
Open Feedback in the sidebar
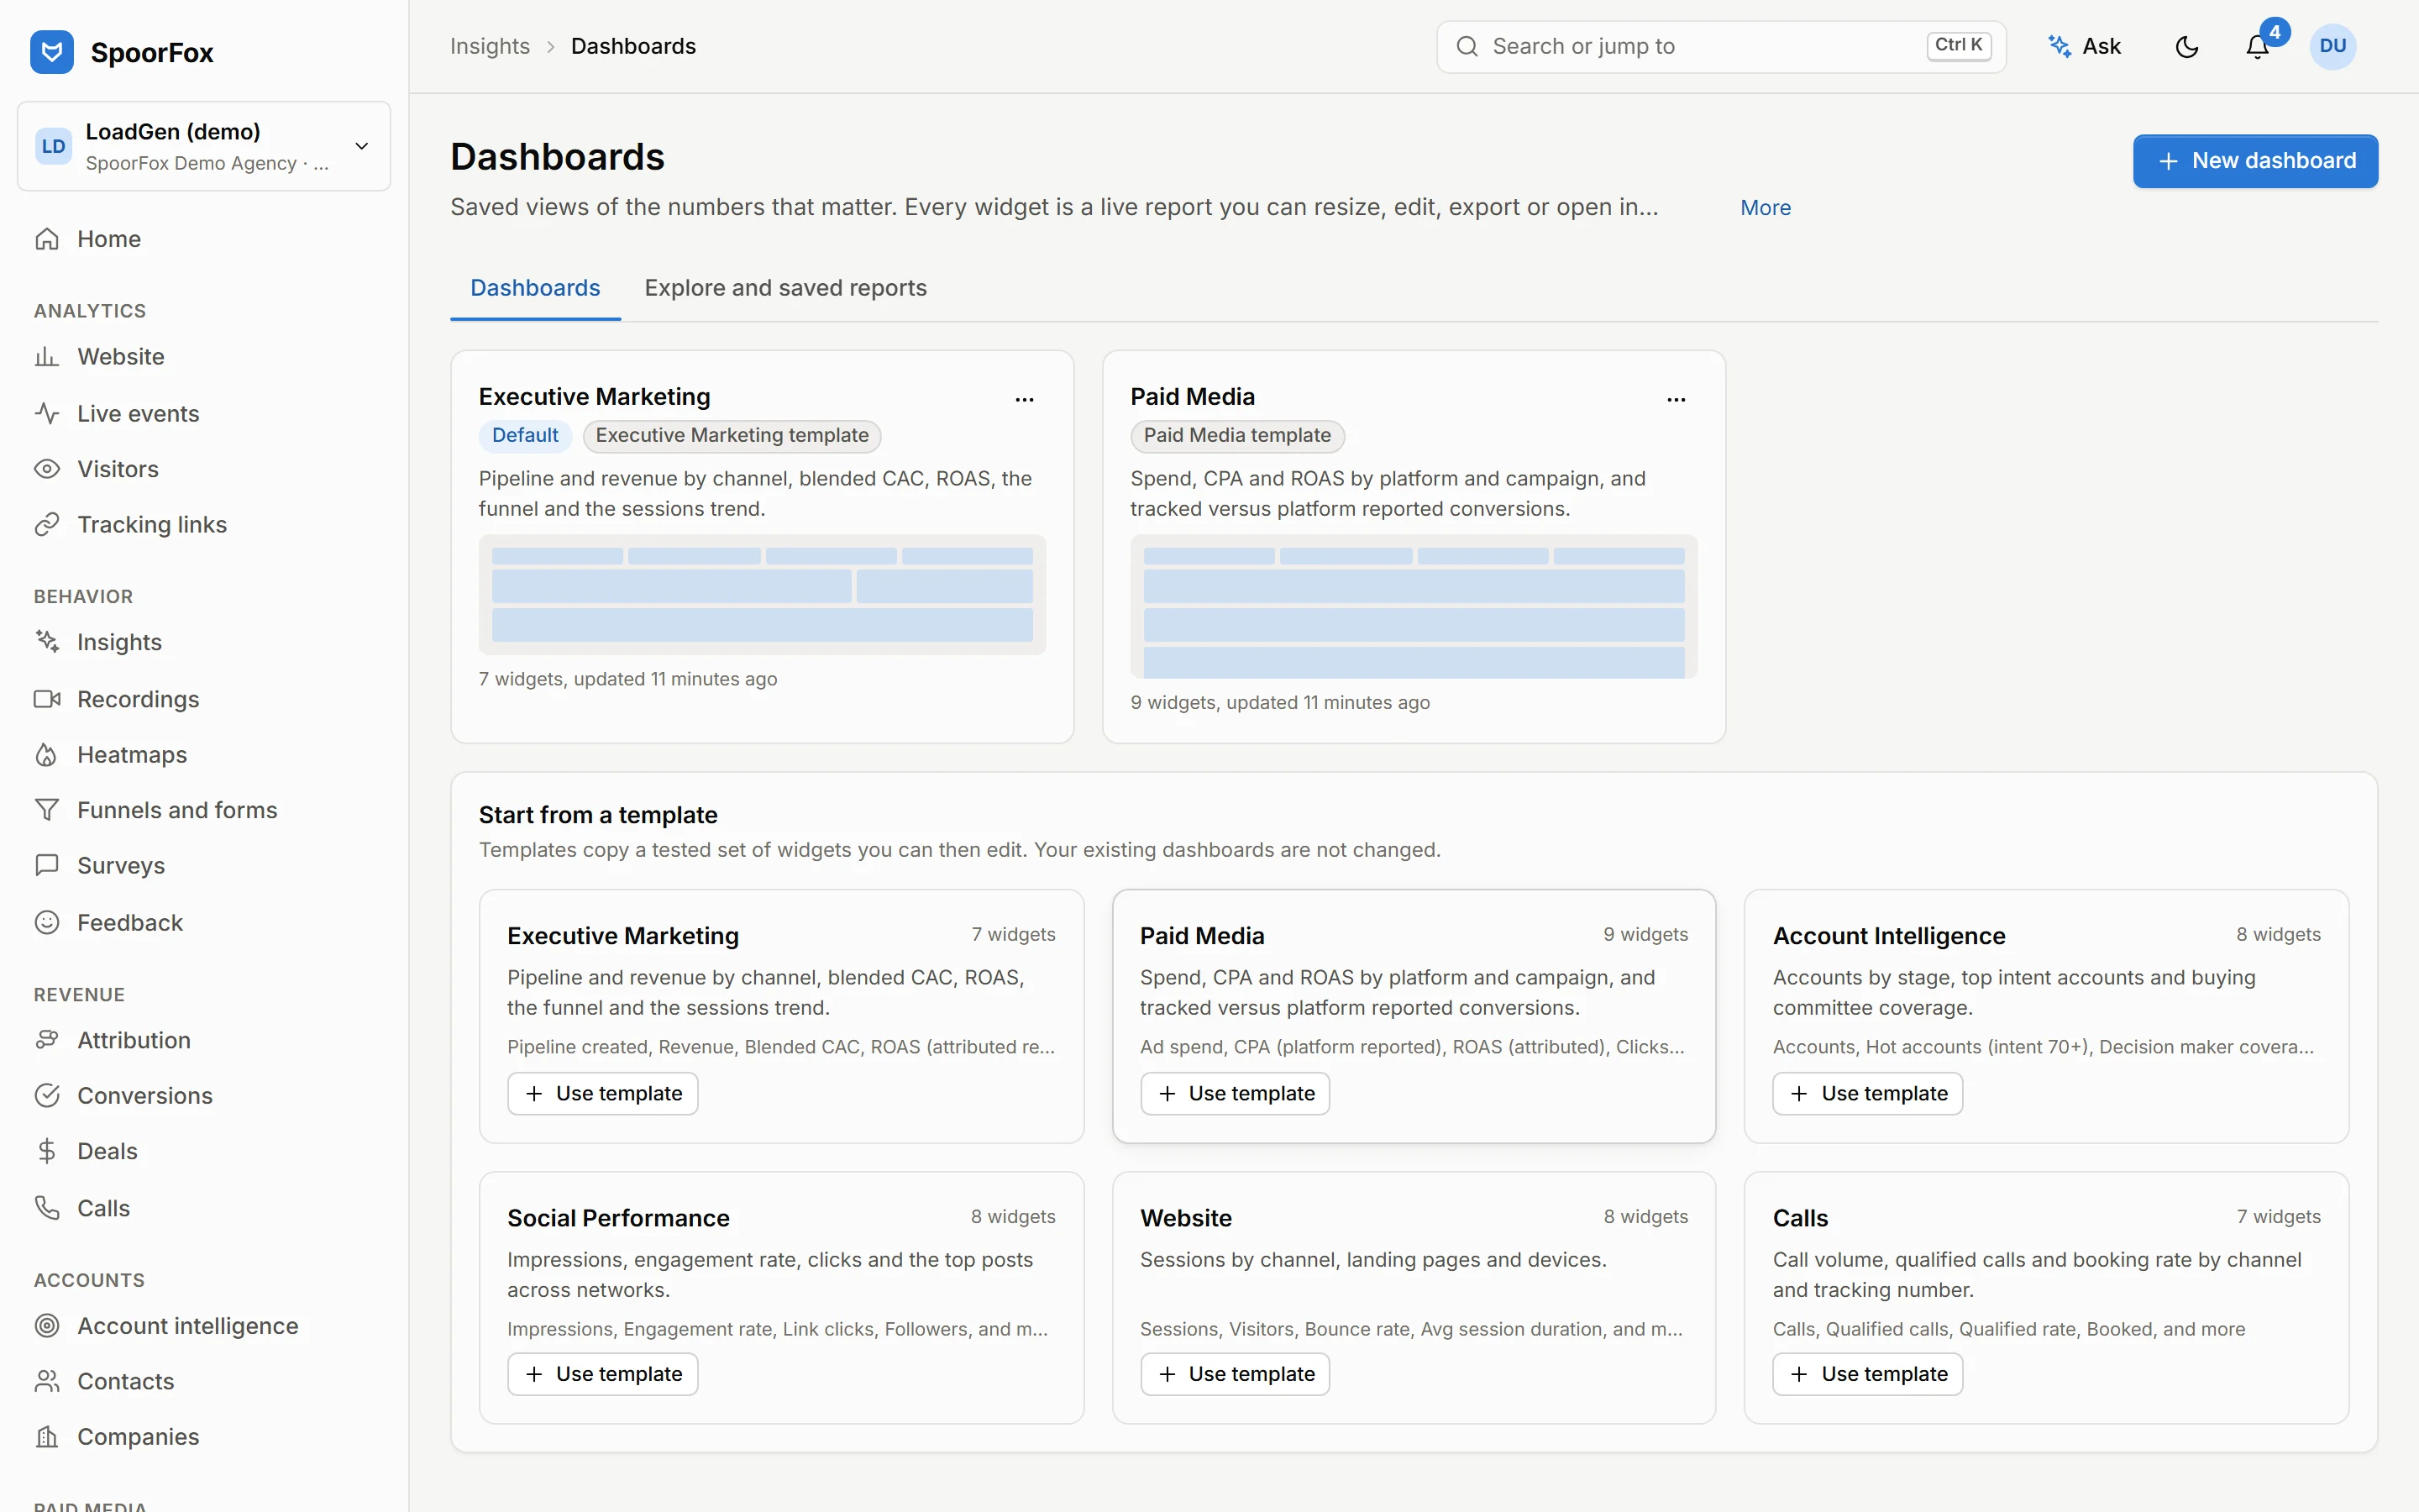coord(204,922)
